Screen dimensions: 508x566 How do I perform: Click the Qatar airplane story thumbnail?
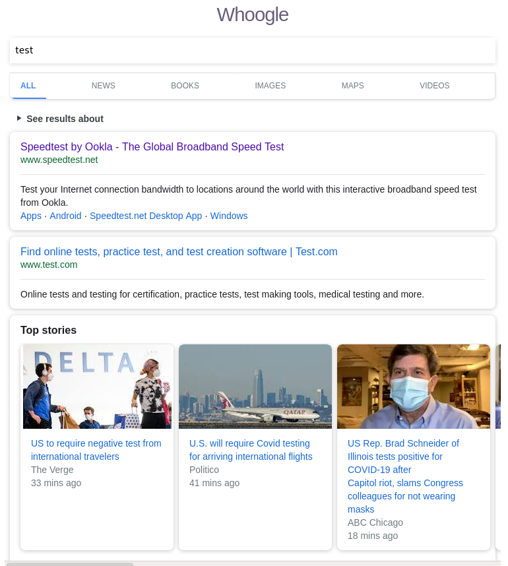pyautogui.click(x=255, y=387)
